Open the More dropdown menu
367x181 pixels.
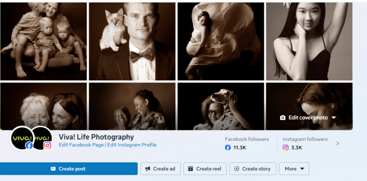click(x=294, y=169)
